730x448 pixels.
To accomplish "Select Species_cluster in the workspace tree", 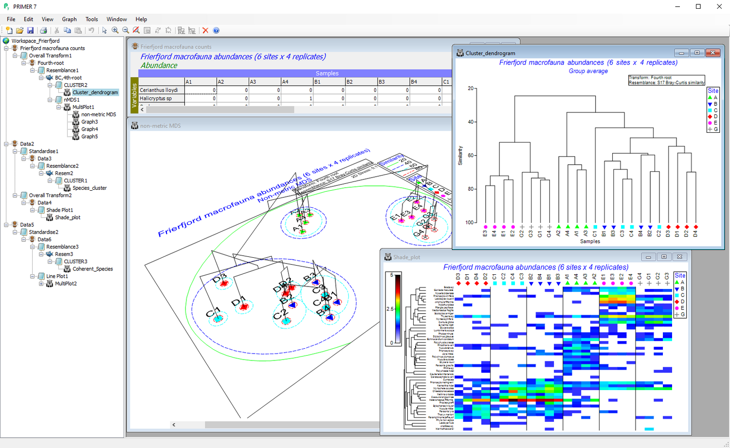I will pyautogui.click(x=90, y=188).
